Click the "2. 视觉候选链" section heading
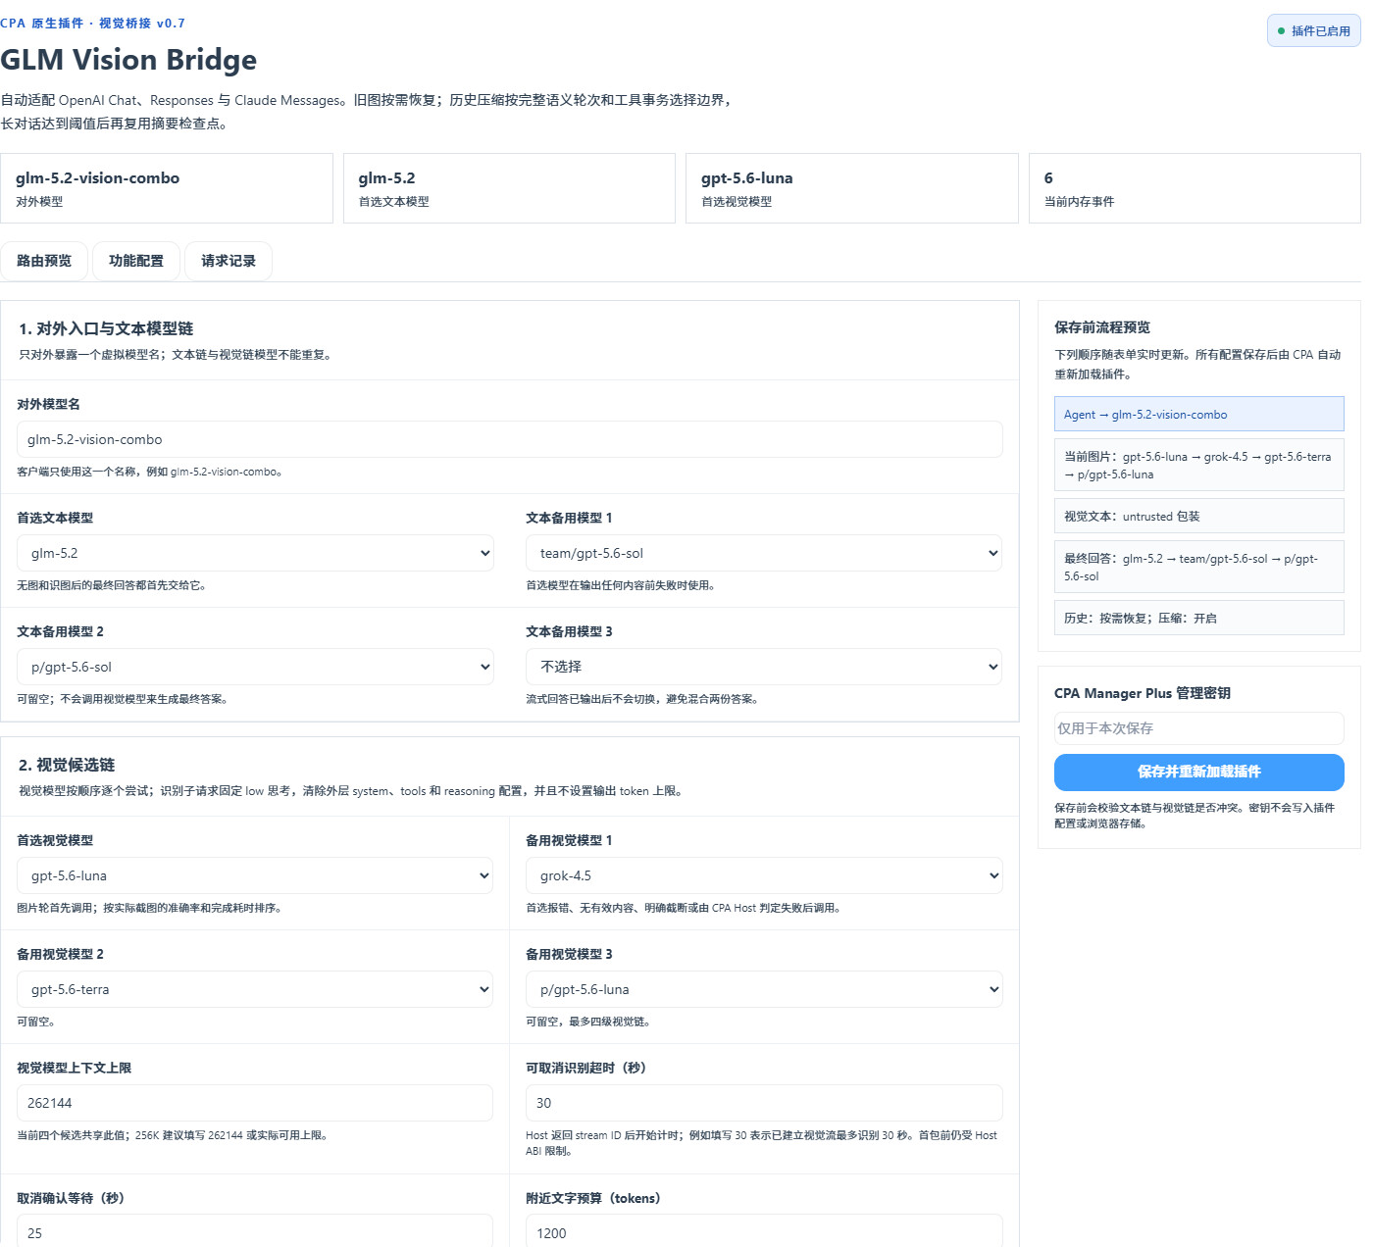This screenshot has height=1247, width=1373. [x=67, y=765]
